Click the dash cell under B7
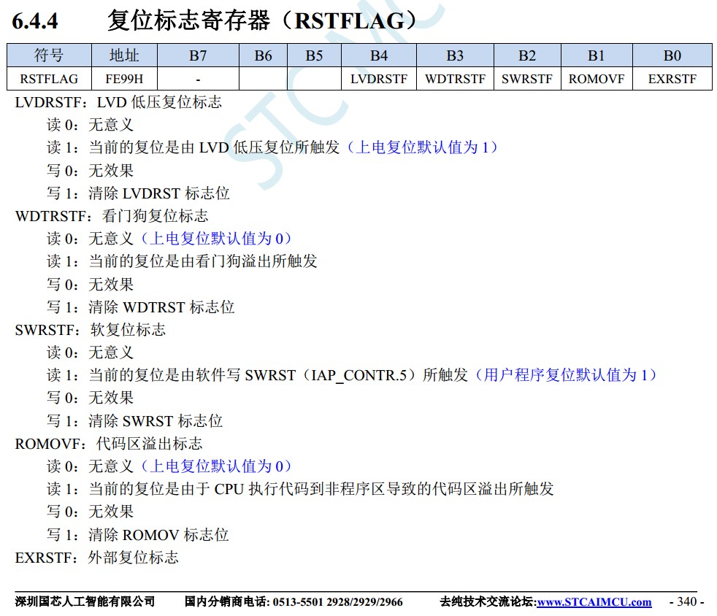This screenshot has height=616, width=717. click(198, 79)
